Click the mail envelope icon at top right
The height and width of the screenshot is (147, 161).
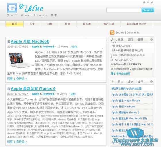coord(148,2)
